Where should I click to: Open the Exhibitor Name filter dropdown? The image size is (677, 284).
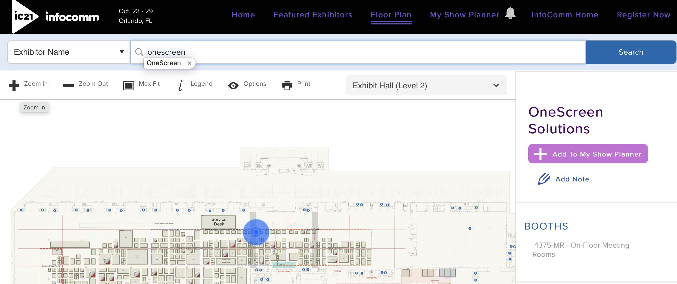pos(68,52)
